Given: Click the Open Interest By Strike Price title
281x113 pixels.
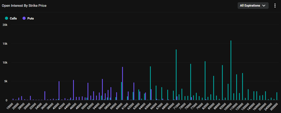Looking at the screenshot, I should 24,6.
